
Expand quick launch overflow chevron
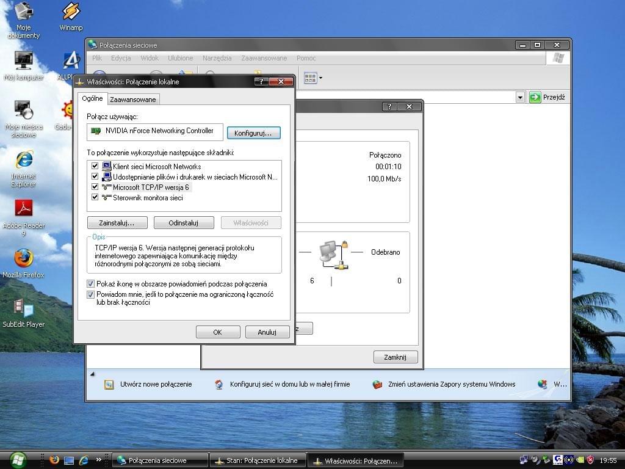point(98,459)
